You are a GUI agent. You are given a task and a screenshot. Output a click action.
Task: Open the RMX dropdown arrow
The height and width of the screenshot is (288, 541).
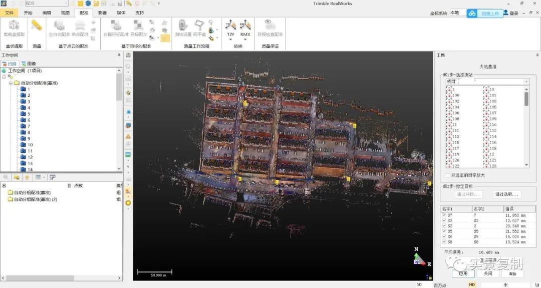click(x=245, y=39)
